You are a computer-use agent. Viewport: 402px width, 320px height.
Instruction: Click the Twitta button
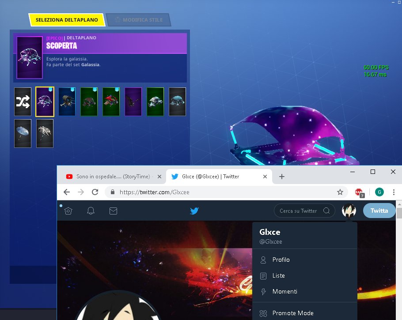click(379, 211)
